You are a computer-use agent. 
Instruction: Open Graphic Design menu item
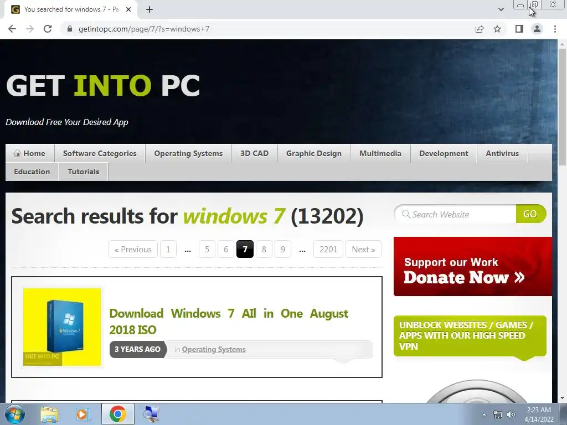[314, 153]
